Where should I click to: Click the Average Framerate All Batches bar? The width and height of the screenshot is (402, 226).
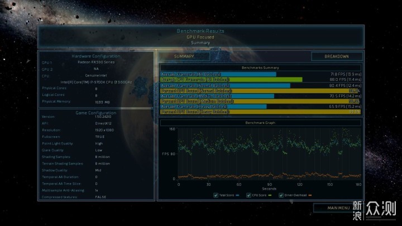[x=218, y=74]
